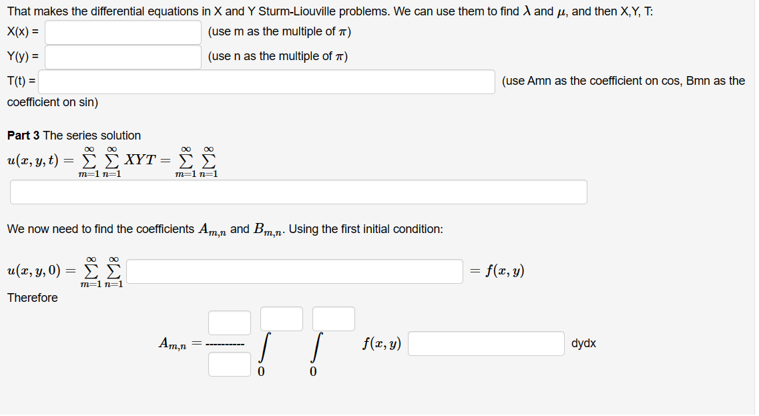Click the denominator box of the Amn fraction
This screenshot has width=759, height=416.
[x=229, y=364]
